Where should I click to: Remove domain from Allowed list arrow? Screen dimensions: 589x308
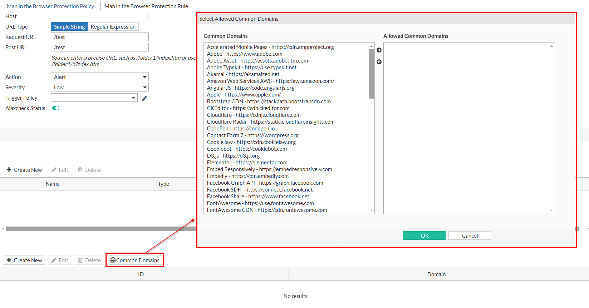[379, 62]
